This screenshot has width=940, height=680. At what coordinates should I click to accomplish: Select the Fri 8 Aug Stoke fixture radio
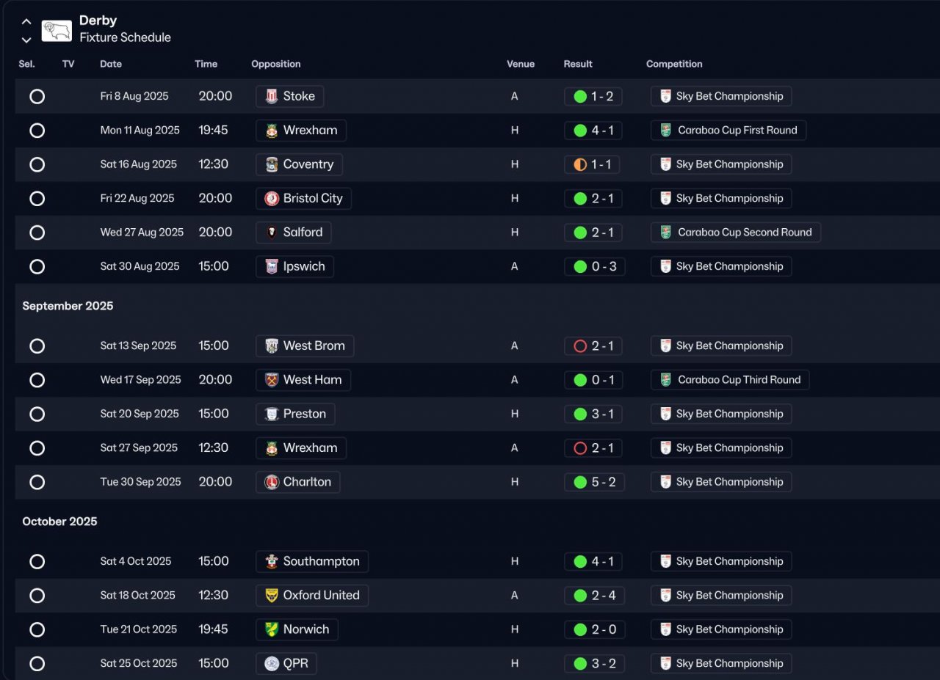37,97
